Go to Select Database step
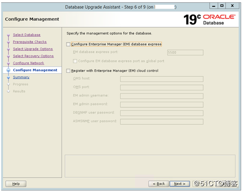242x191 pixels. tap(27, 35)
